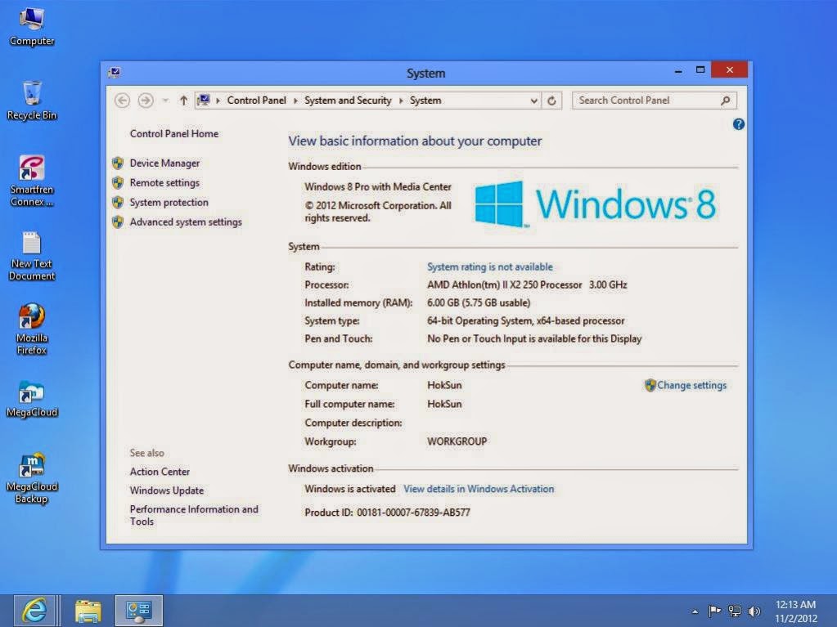Image resolution: width=837 pixels, height=627 pixels.
Task: Open Remote settings link
Action: click(164, 183)
